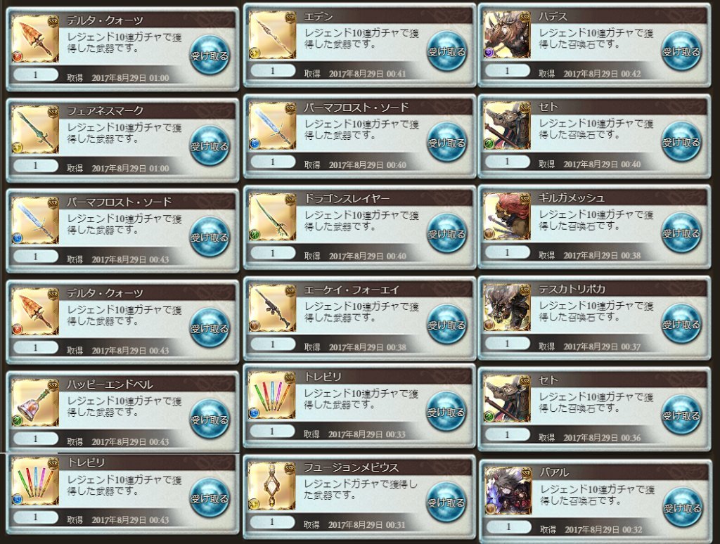The height and width of the screenshot is (544, 720).
Task: Select the Happy End Bell quantity field
Action: click(x=35, y=439)
